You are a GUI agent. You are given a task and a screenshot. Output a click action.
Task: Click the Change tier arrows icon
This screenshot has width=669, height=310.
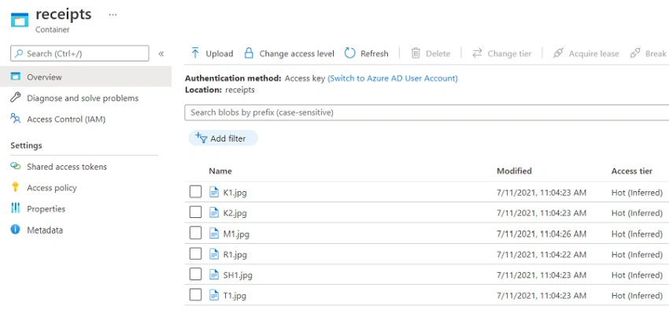(477, 53)
